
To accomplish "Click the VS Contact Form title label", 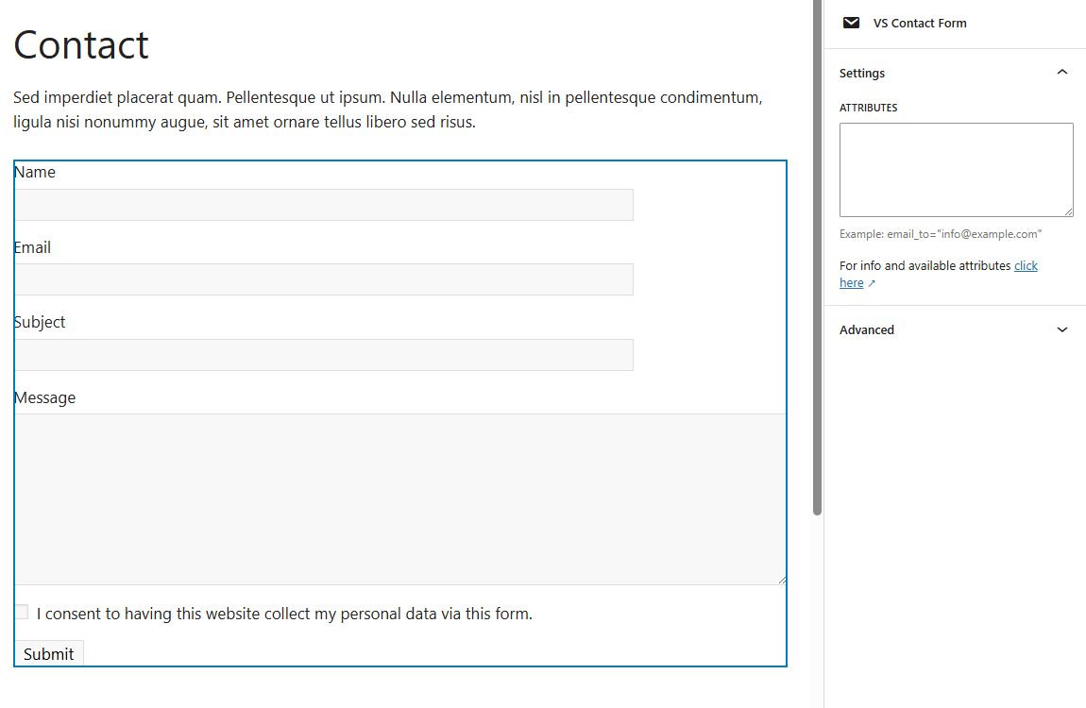I will [x=920, y=23].
